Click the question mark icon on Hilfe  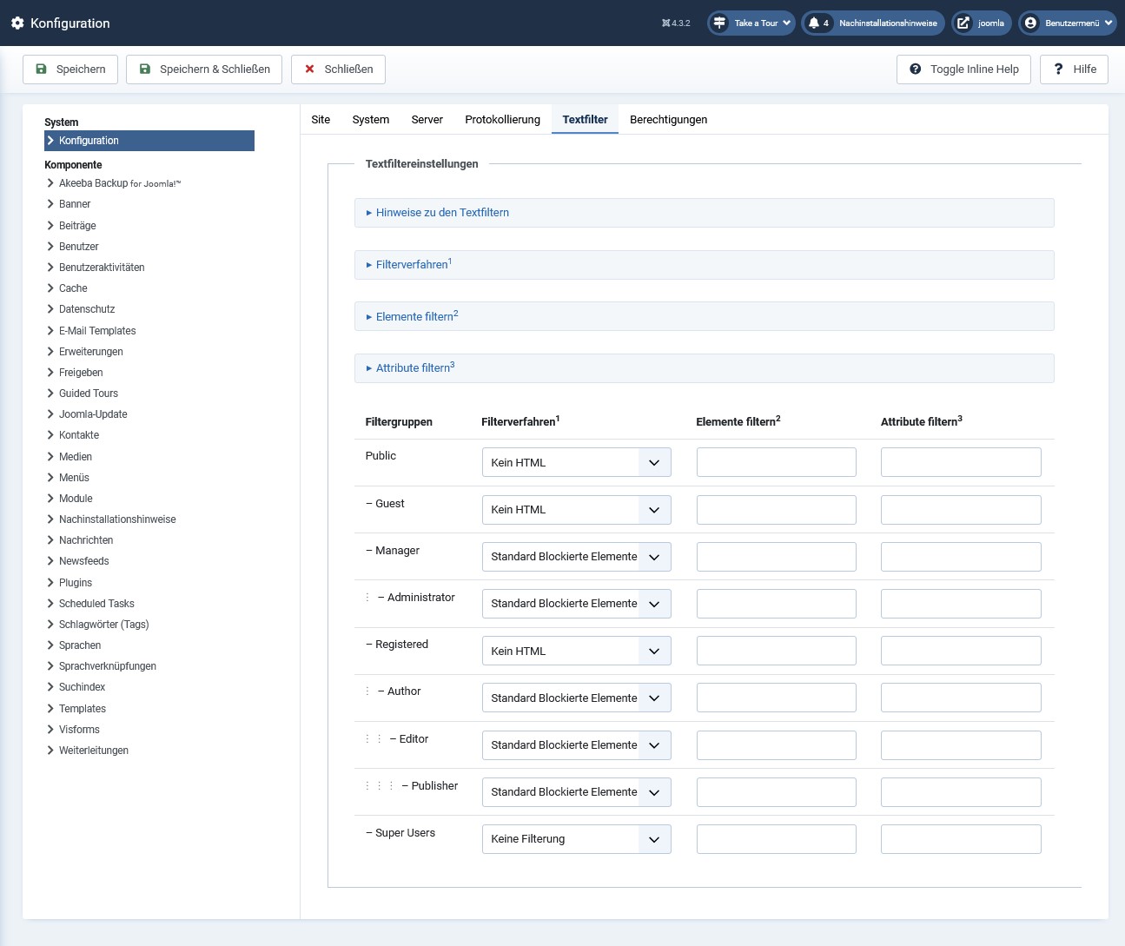1058,69
